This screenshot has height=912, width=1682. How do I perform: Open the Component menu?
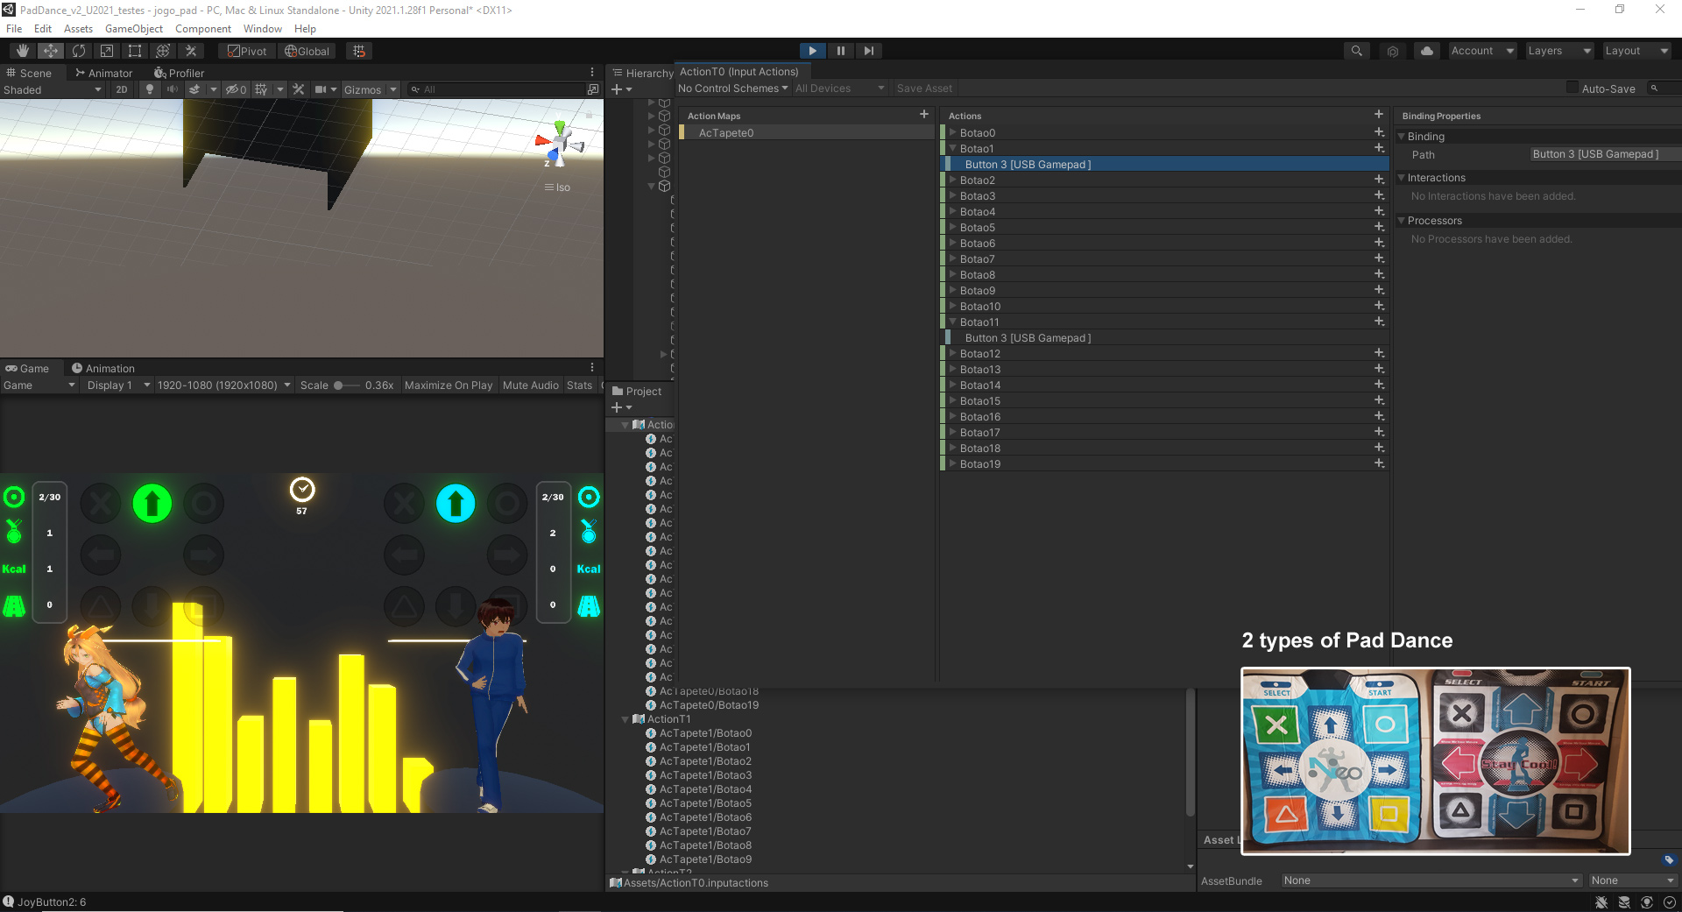202,28
